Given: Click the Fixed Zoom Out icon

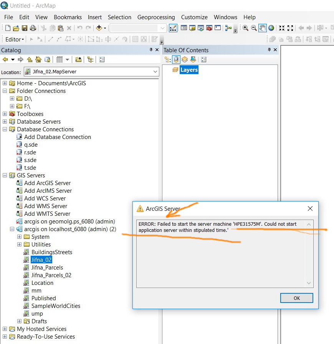Looking at the screenshot, I should coord(290,28).
